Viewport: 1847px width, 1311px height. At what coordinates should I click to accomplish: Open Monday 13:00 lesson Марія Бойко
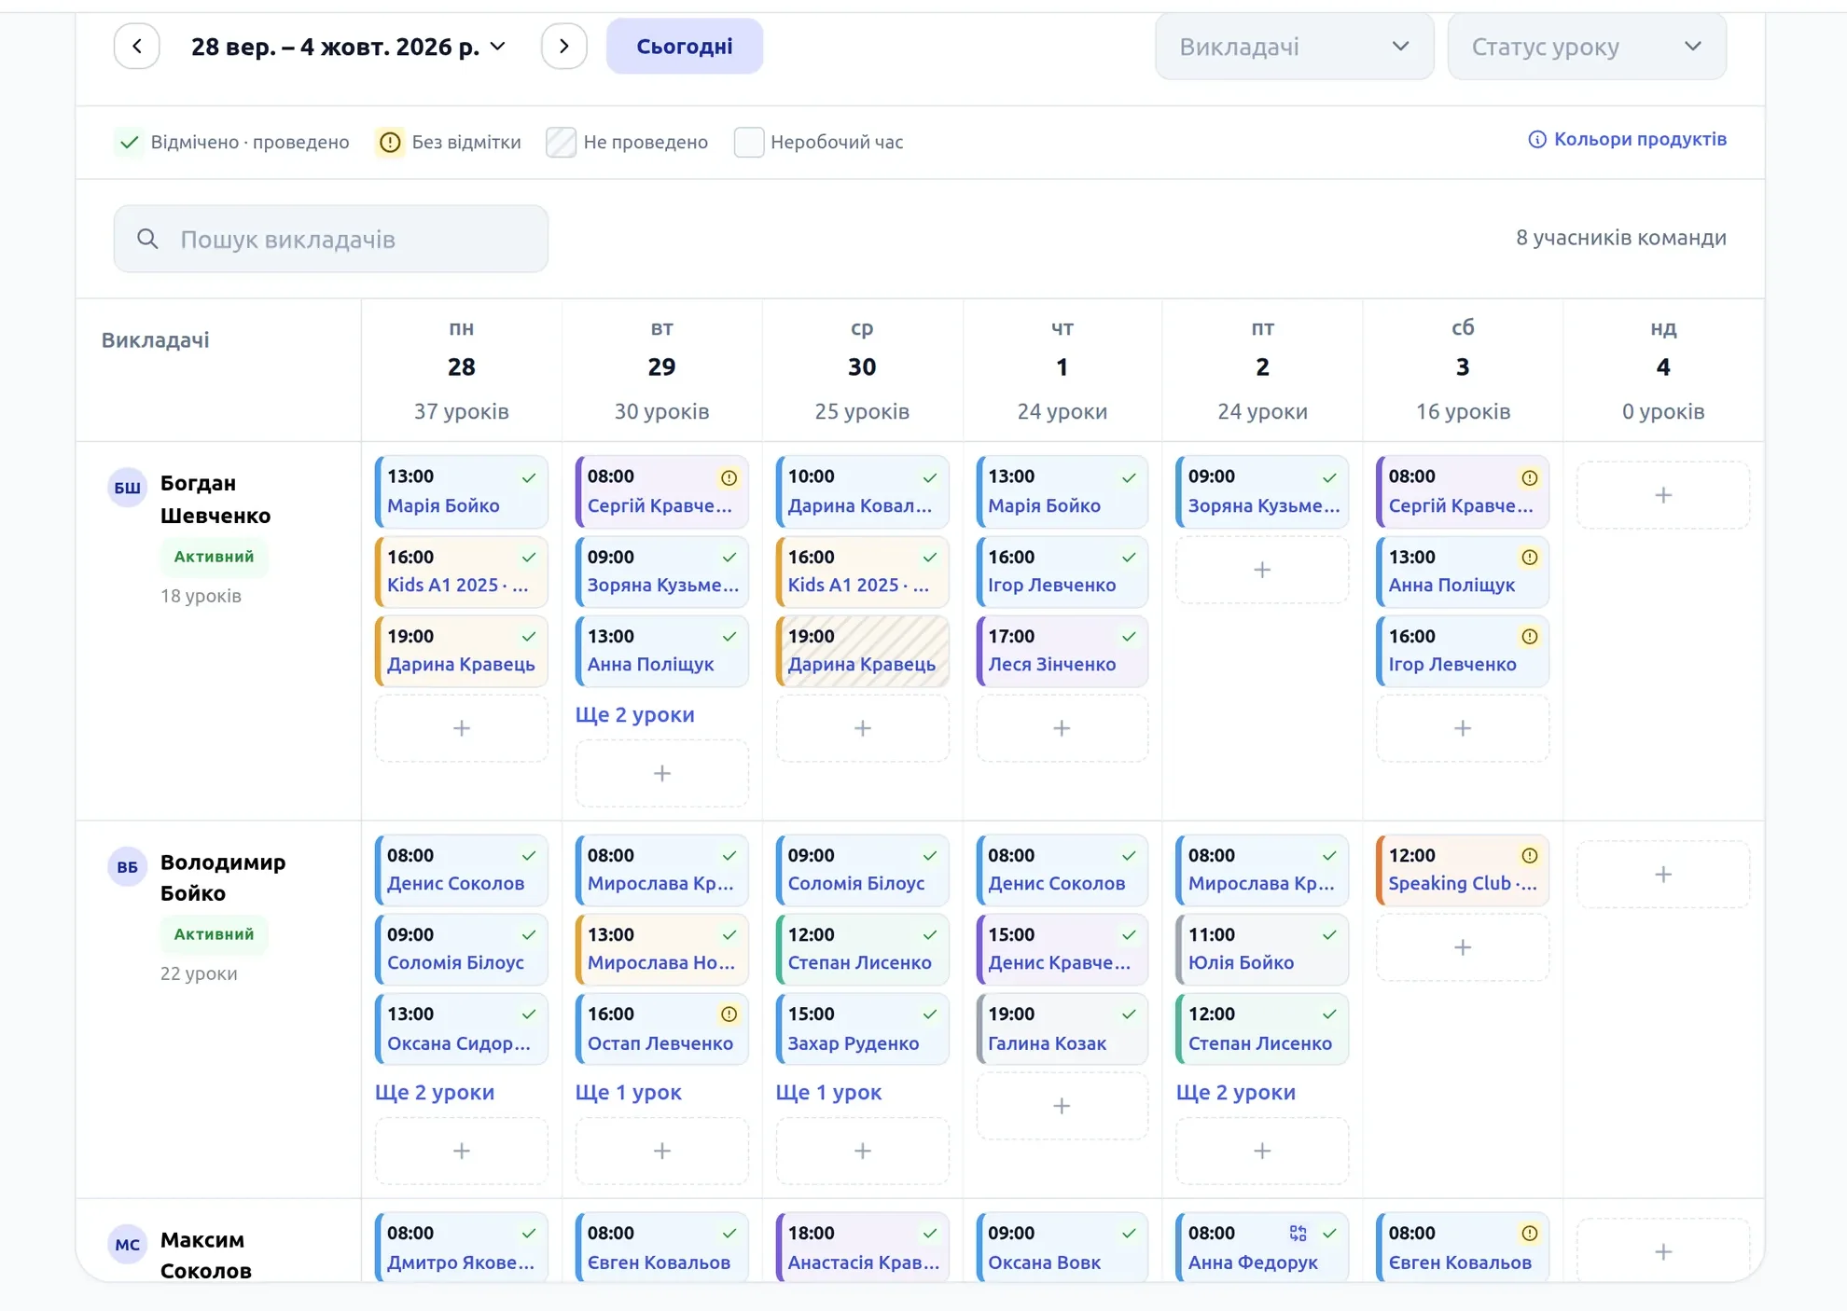(461, 491)
